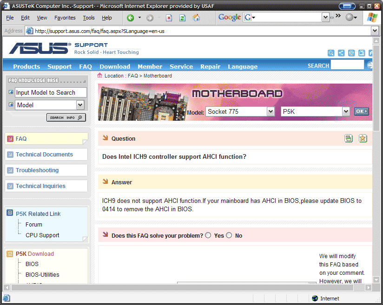The height and width of the screenshot is (305, 383).
Task: Bookmark this FAQ with the star icon
Action: pos(363,138)
